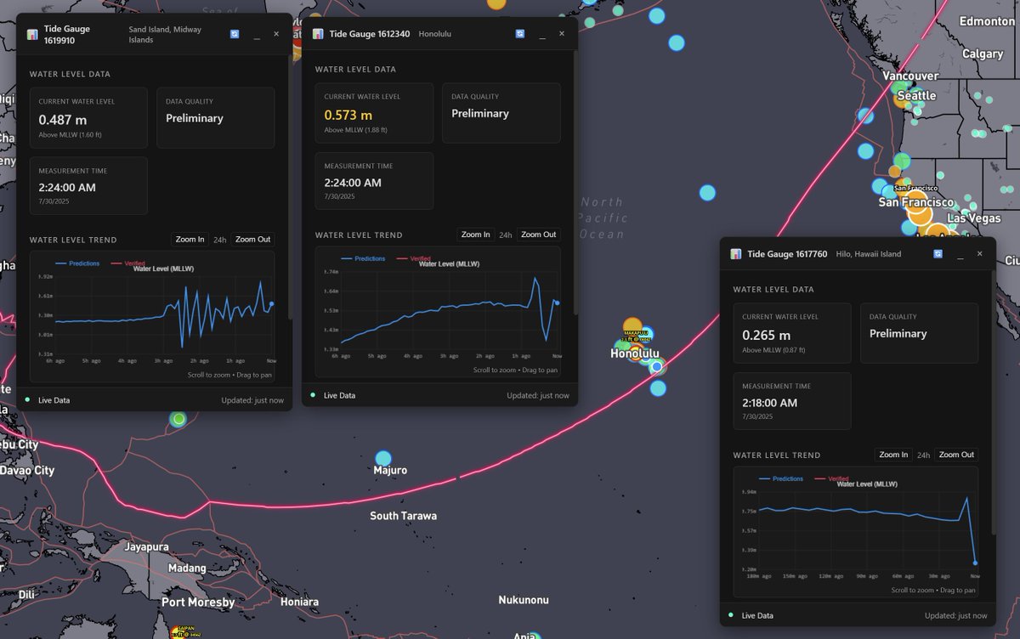
Task: Zoom in on the Honolulu water level trend
Action: pyautogui.click(x=475, y=235)
